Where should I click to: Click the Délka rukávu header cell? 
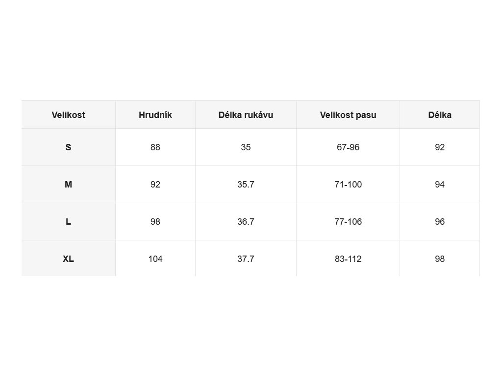[246, 115]
